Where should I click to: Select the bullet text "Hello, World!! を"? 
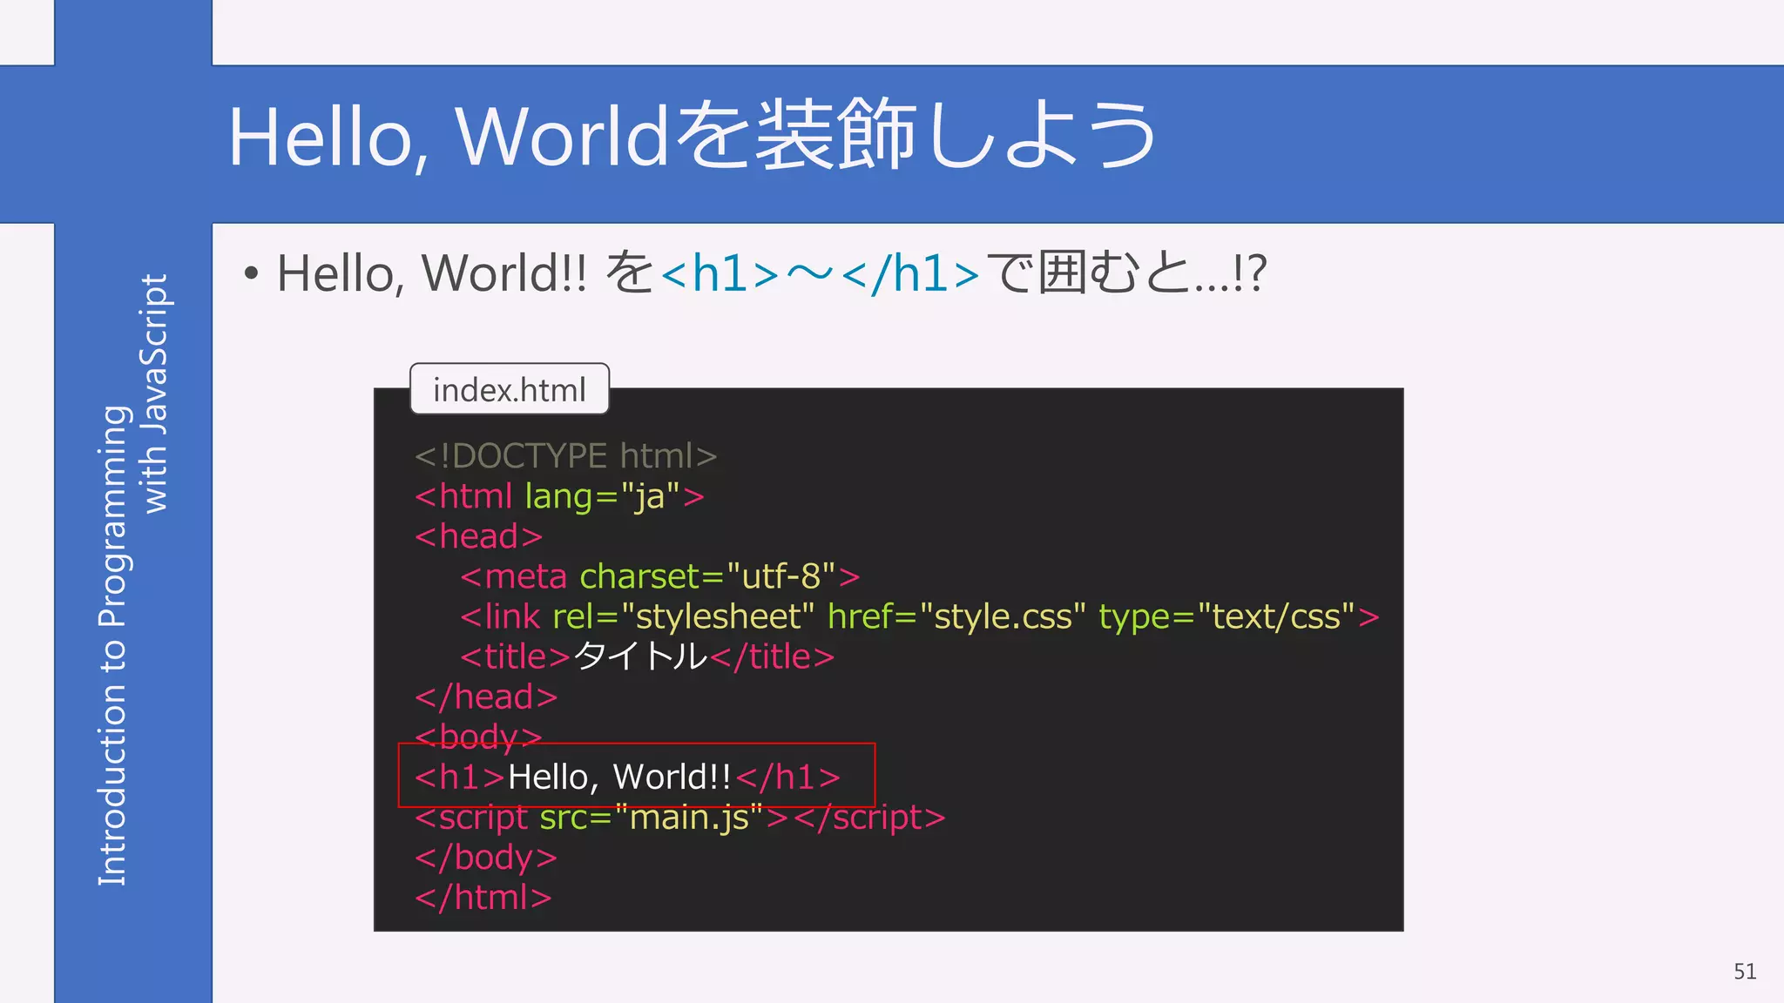(x=465, y=273)
